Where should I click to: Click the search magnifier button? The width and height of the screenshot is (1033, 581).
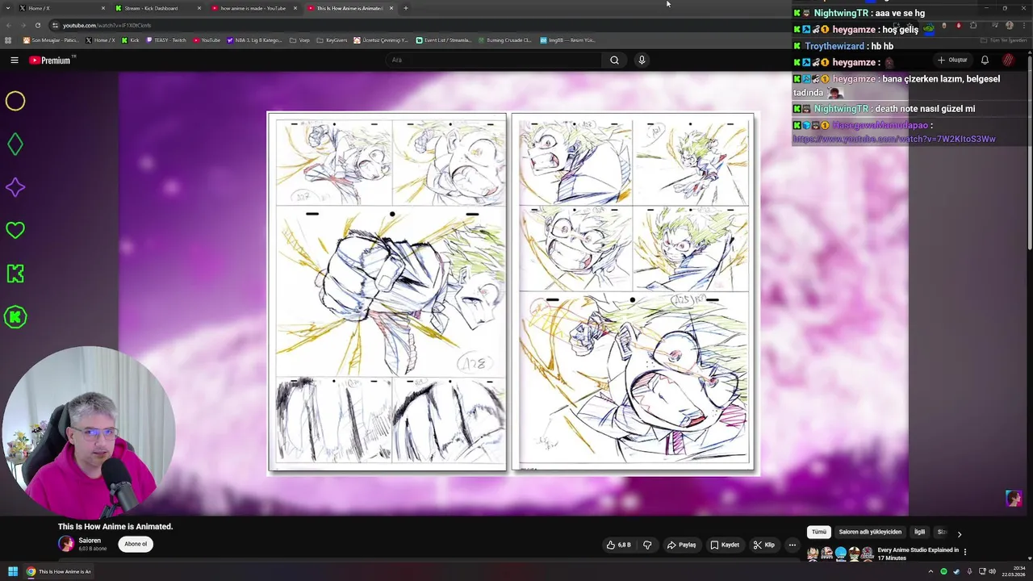click(x=614, y=60)
